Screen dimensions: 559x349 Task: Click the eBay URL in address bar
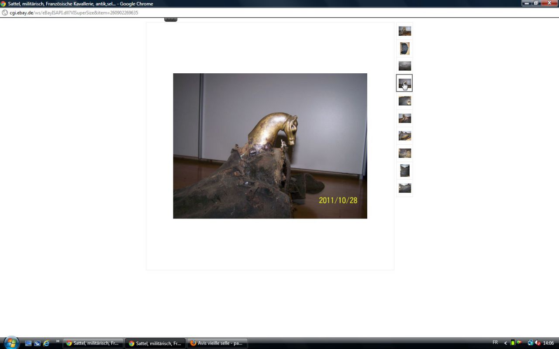74,13
